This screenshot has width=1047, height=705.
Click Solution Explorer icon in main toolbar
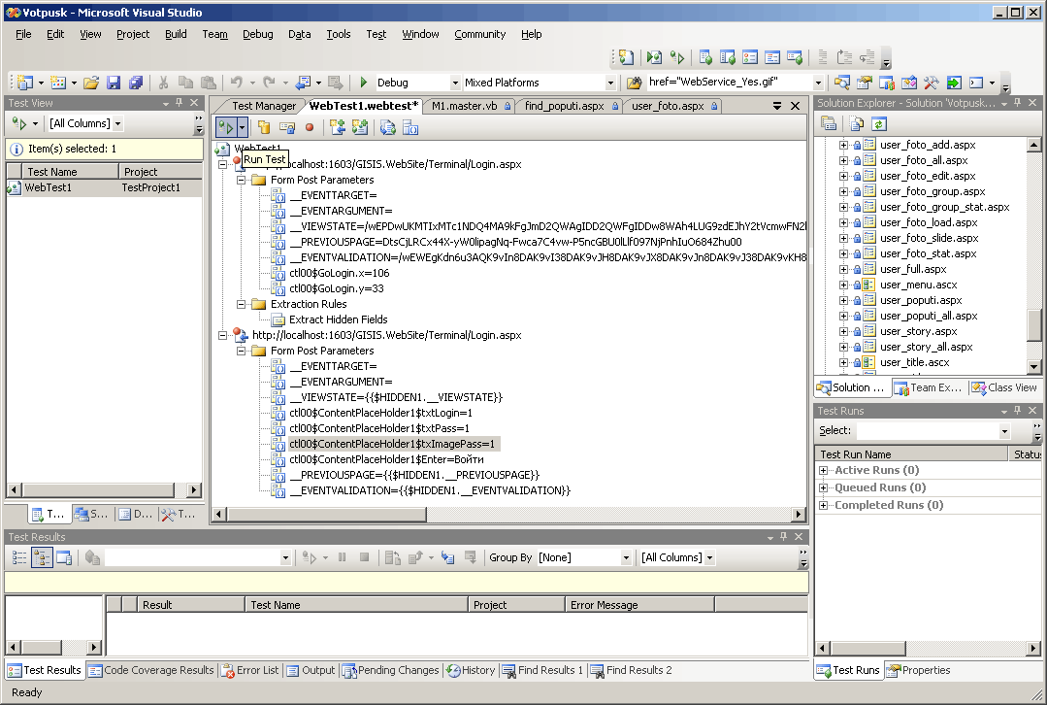click(841, 83)
